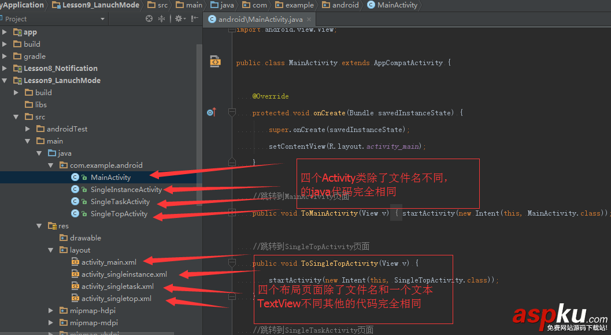The image size is (611, 335).
Task: Click the yellow gutter icon near the class declaration
Action: point(215,61)
